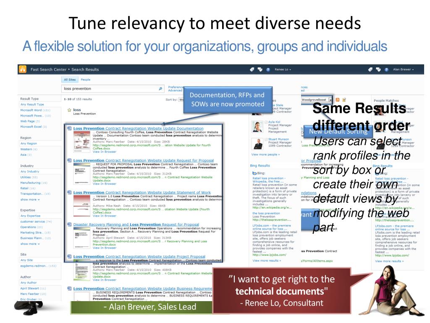Image resolution: width=430 pixels, height=323 pixels.
Task: Open thumbnail of Update Request for Proposal result
Action: tap(82, 174)
